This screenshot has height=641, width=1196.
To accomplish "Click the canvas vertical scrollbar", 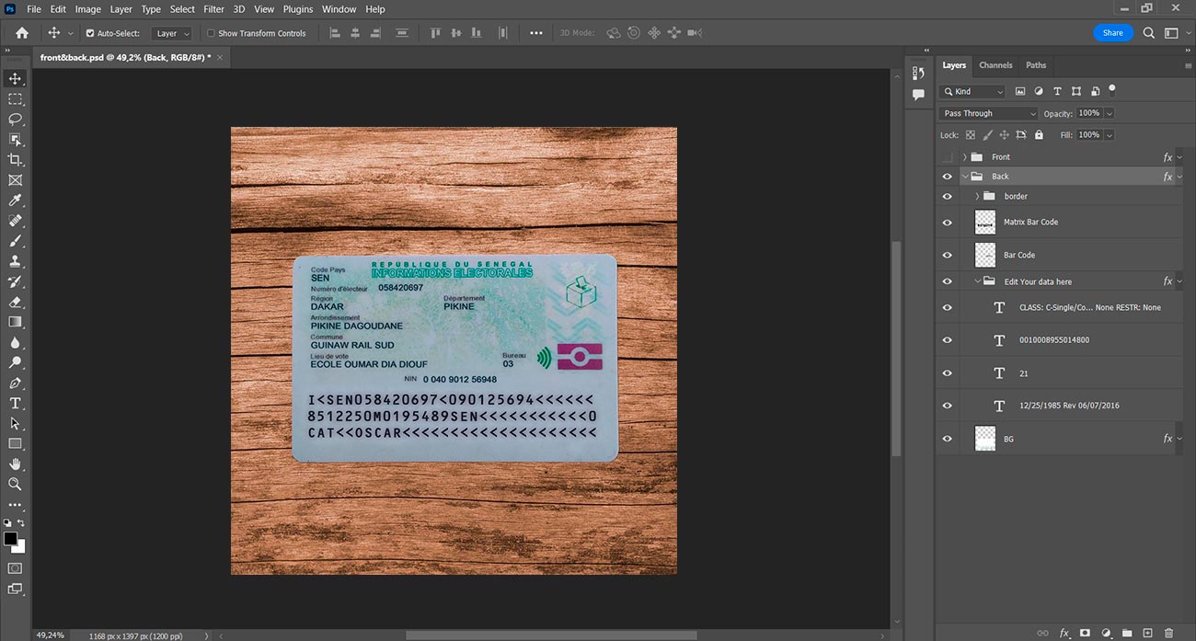I will point(897,349).
